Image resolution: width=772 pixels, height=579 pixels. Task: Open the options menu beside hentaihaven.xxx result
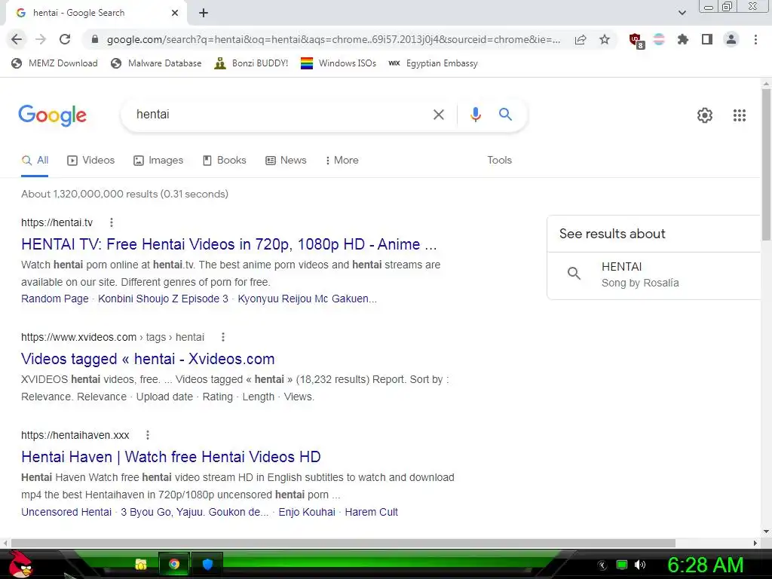pyautogui.click(x=148, y=435)
